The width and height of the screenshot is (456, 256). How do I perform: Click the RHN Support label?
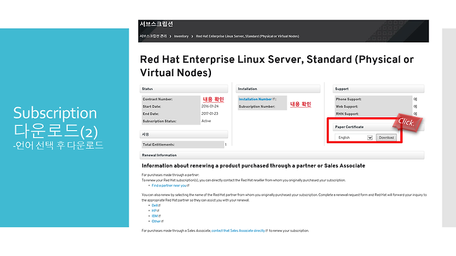coord(347,114)
